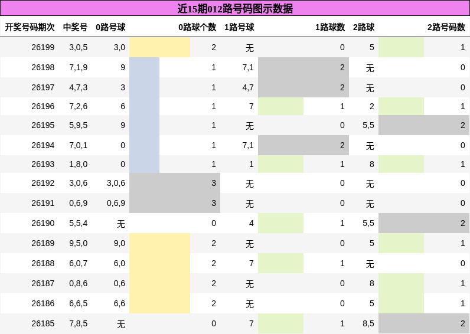Click winning numbers 0,6,9
The width and height of the screenshot is (470, 334).
pos(78,203)
